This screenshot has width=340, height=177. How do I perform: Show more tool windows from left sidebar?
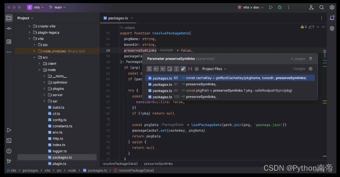pyautogui.click(x=9, y=52)
